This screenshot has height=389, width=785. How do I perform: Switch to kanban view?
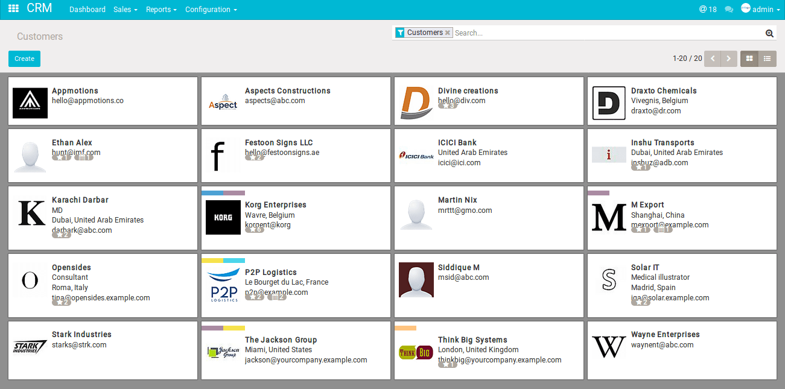(x=749, y=59)
